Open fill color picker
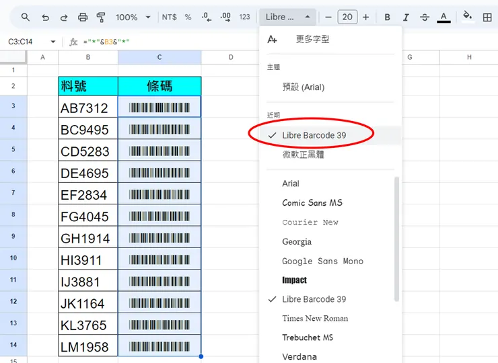Viewport: 498px width, 363px height. pos(467,16)
